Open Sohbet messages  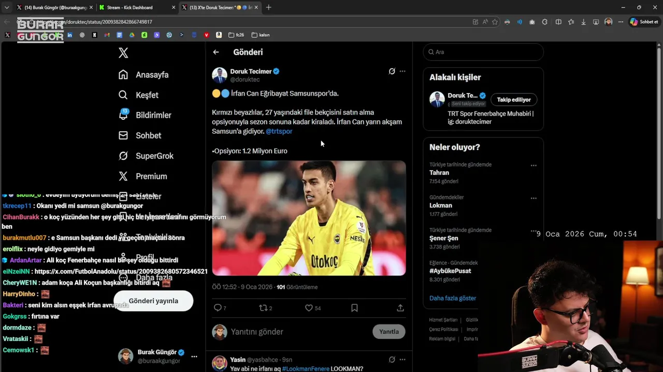140,135
